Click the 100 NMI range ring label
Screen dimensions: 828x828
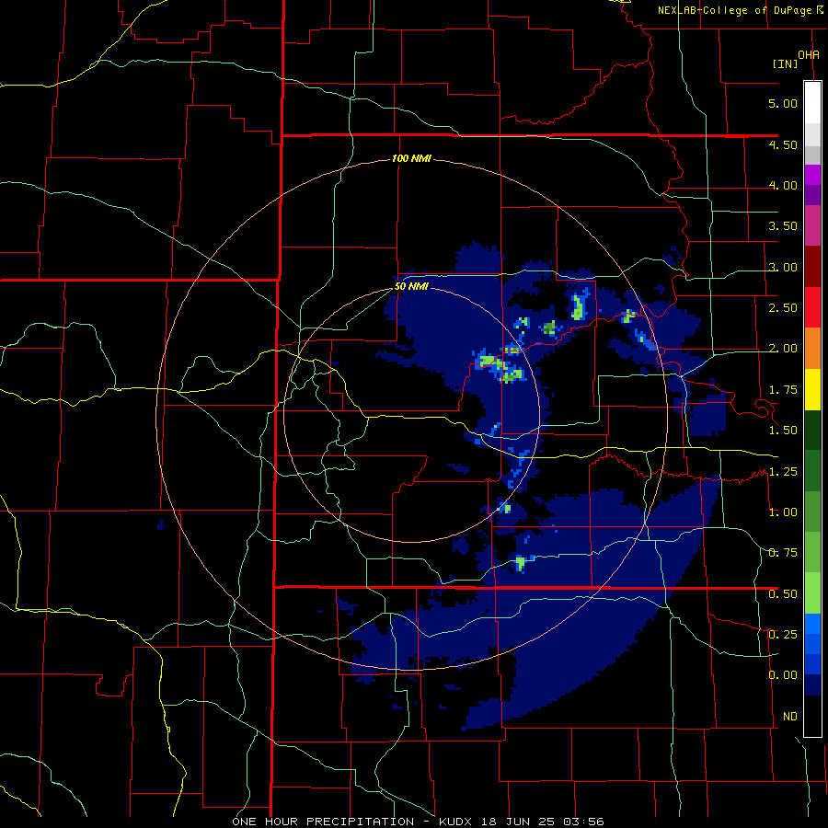tap(411, 158)
